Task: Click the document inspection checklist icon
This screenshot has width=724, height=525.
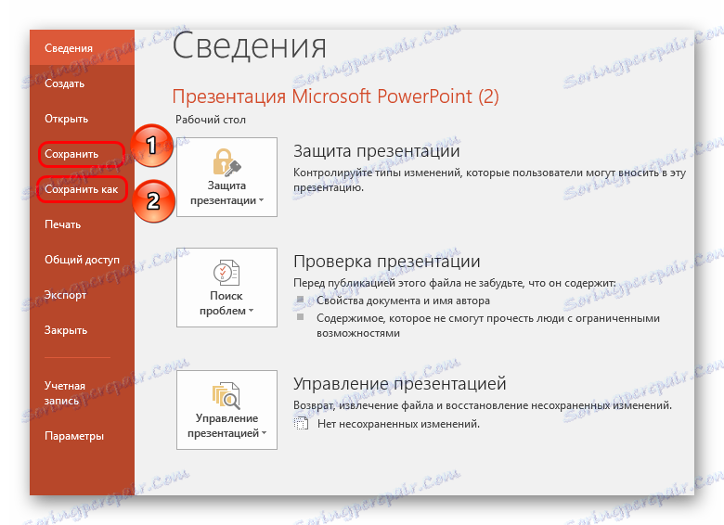Action: 226,273
